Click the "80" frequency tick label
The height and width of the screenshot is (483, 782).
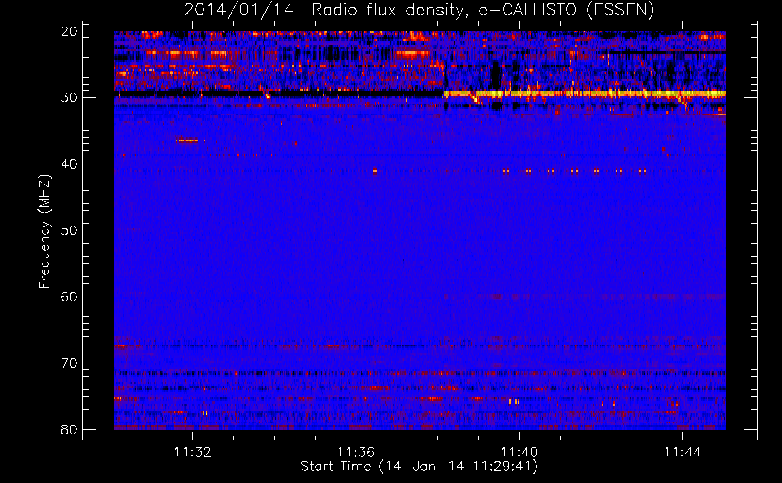click(69, 429)
